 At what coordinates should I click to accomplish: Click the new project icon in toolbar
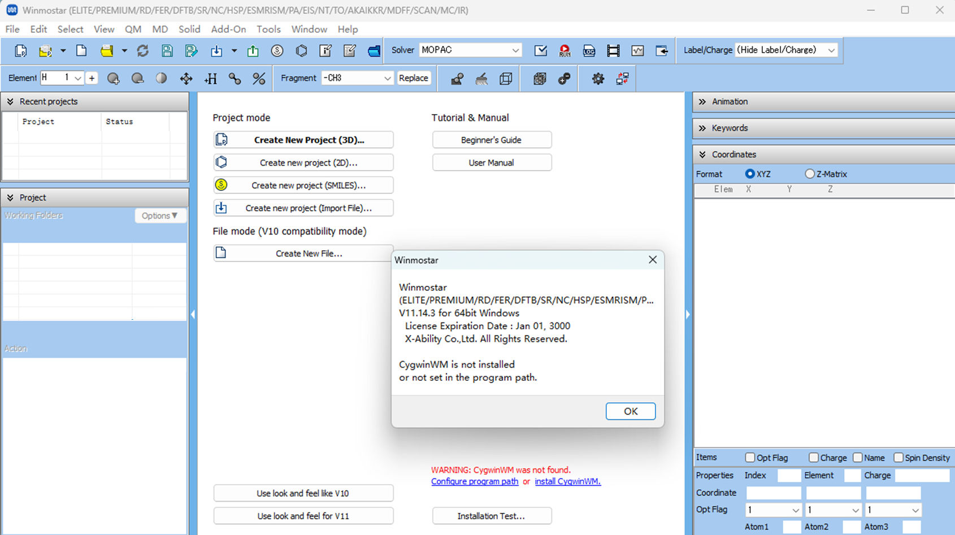21,51
